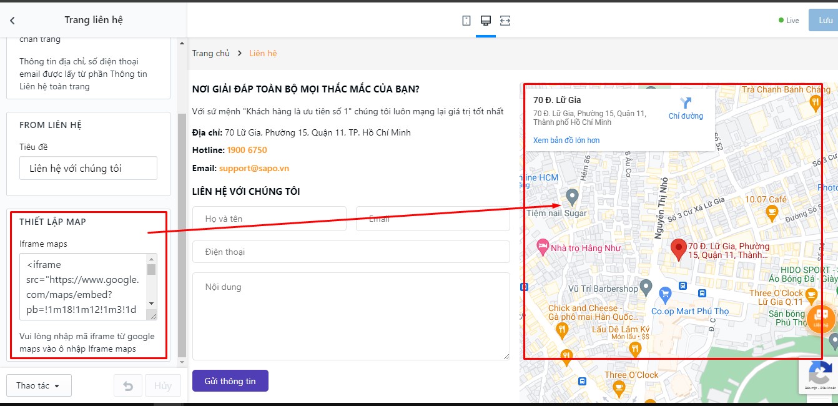Screen dimensions: 838x406
Task: Focus the Họ và tên field
Action: pos(269,219)
